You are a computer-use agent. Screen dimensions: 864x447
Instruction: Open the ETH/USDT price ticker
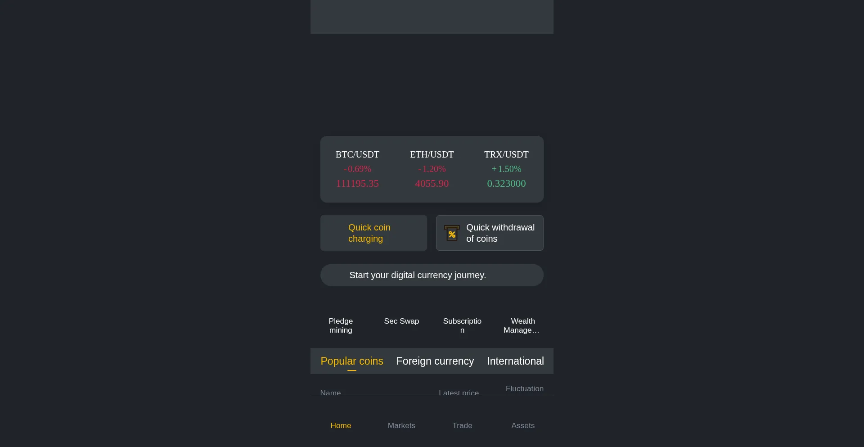click(432, 169)
